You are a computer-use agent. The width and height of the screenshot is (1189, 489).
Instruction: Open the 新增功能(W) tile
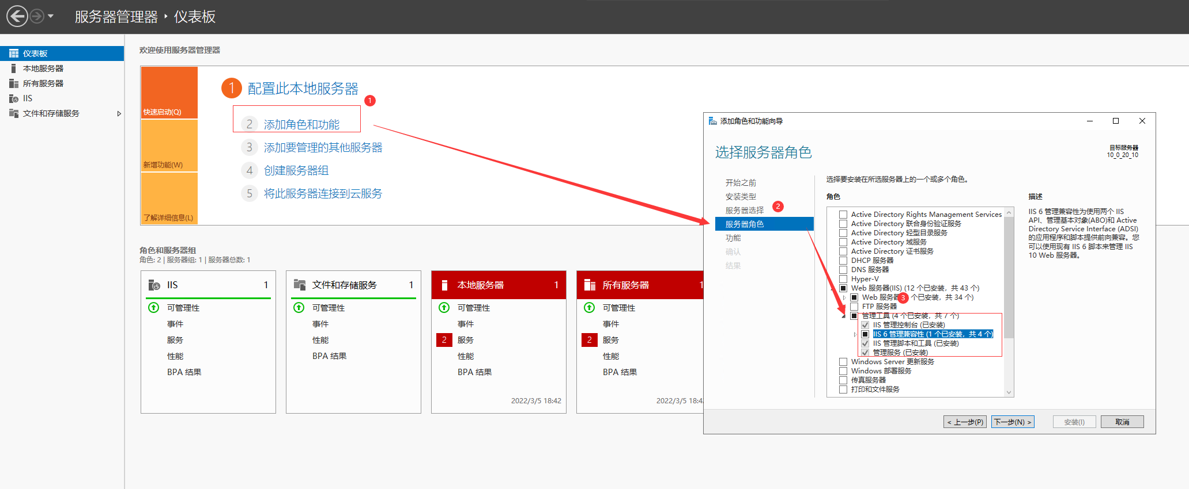[x=169, y=146]
